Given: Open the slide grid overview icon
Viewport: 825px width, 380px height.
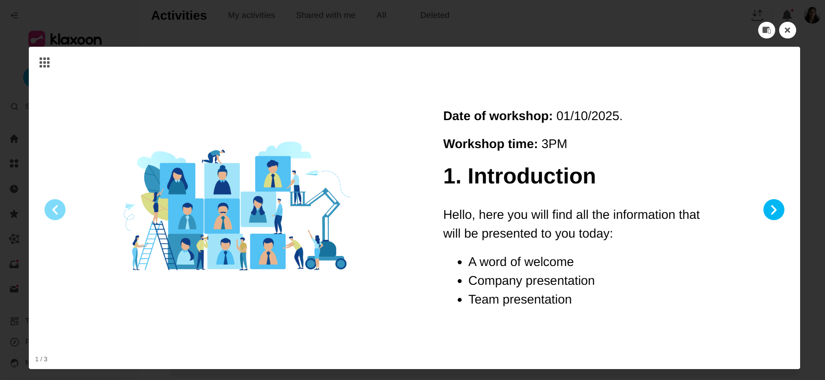Looking at the screenshot, I should pyautogui.click(x=45, y=62).
